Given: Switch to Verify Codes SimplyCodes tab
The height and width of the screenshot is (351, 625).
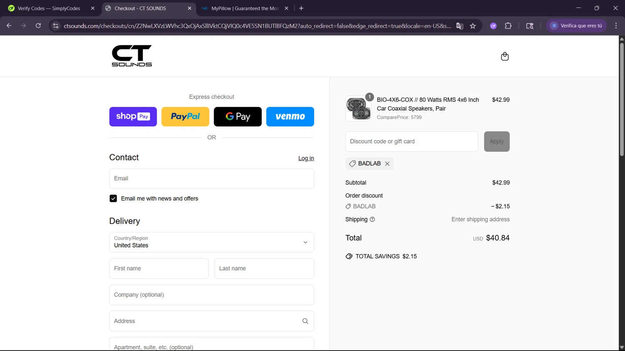Looking at the screenshot, I should click(49, 8).
